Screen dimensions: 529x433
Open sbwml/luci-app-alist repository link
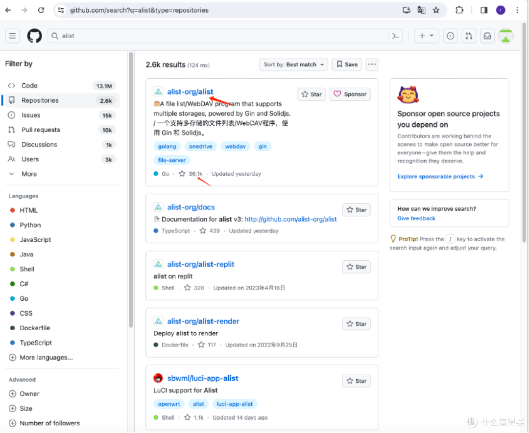click(x=203, y=378)
